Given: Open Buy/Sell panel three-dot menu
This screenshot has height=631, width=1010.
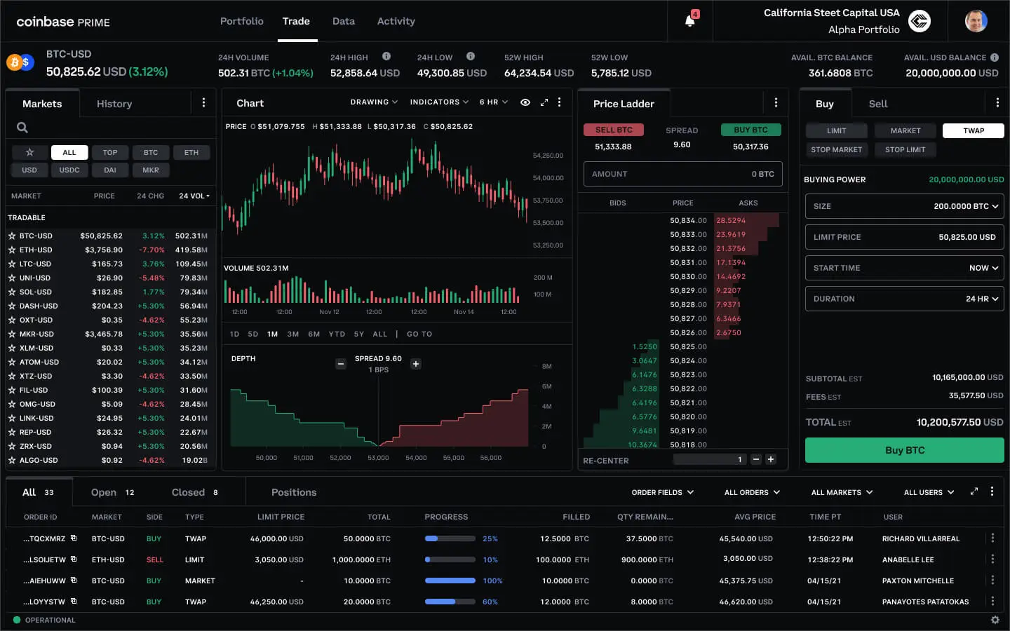Looking at the screenshot, I should pyautogui.click(x=997, y=102).
